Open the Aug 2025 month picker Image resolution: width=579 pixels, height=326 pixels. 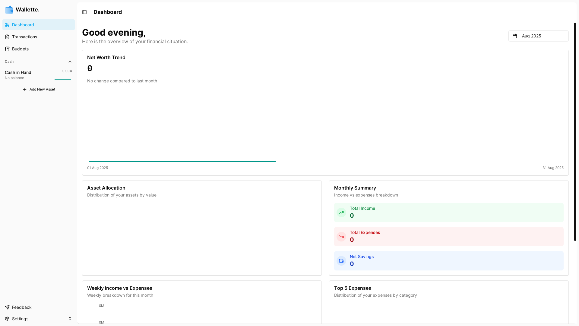pyautogui.click(x=538, y=36)
